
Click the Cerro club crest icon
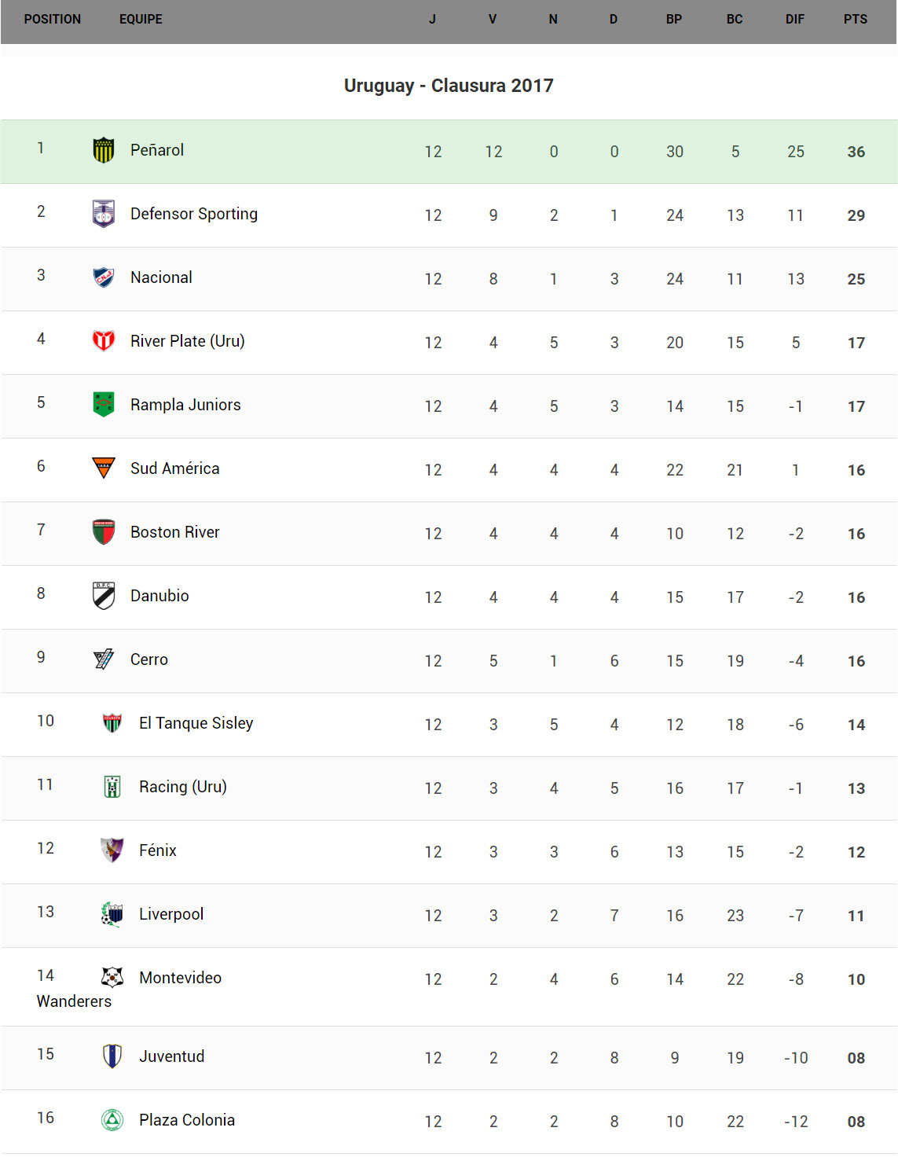[104, 659]
